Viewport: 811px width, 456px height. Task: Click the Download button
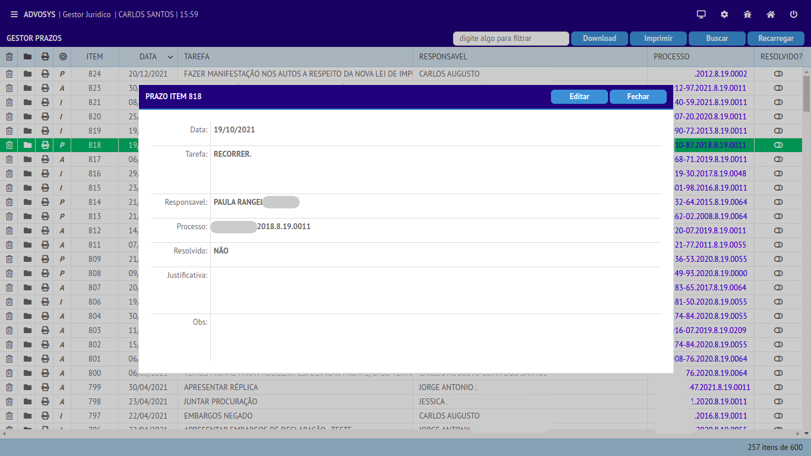(x=599, y=39)
